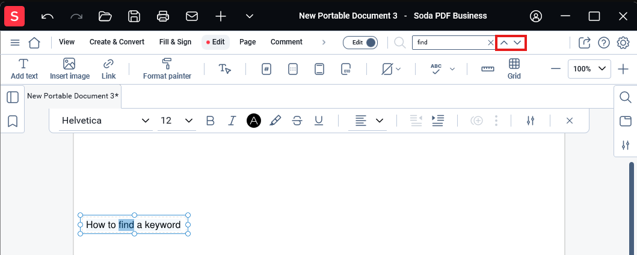Click the dotted page icon
The height and width of the screenshot is (255, 637).
[x=292, y=69]
